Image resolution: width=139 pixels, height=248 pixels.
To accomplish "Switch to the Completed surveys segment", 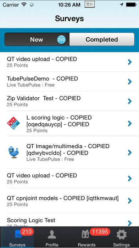I will point(102,40).
